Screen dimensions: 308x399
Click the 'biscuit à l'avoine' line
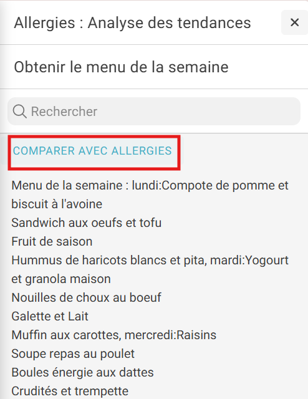point(57,204)
